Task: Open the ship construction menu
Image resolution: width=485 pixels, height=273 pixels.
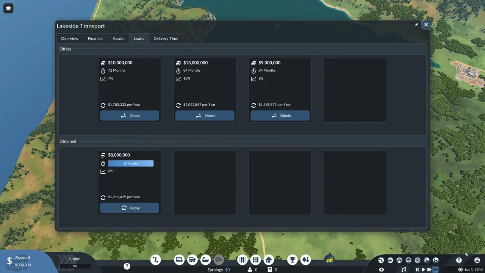Action: click(x=205, y=260)
